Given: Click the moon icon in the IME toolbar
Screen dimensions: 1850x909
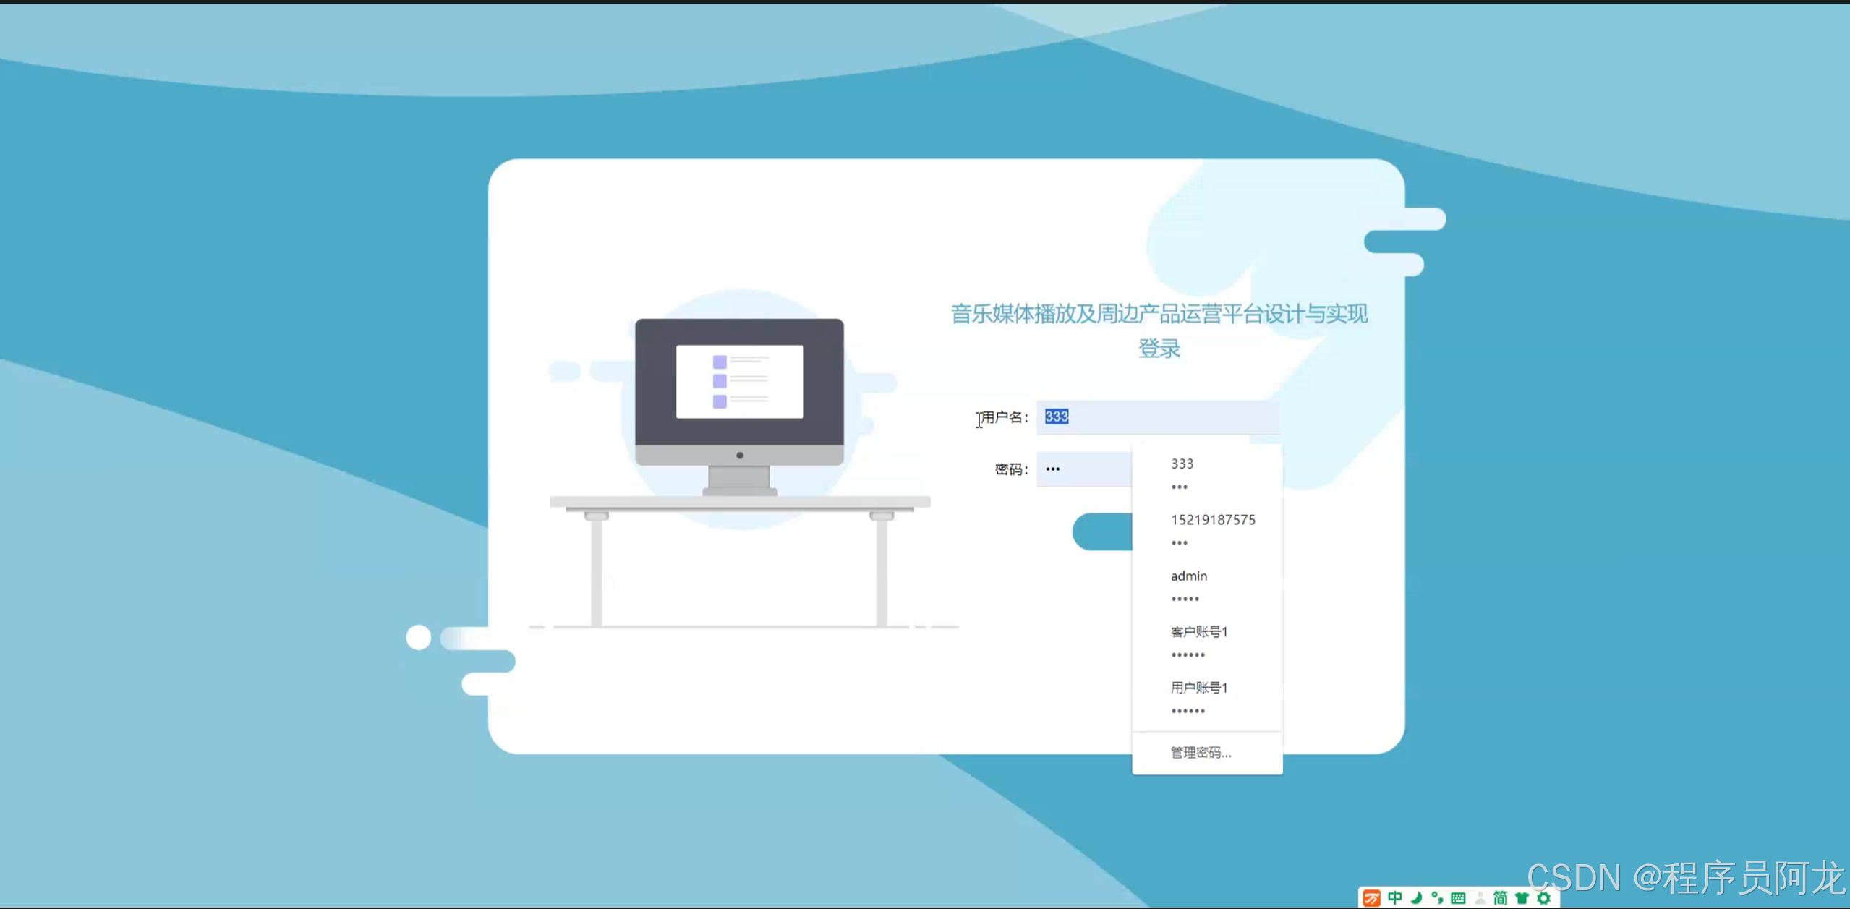Looking at the screenshot, I should tap(1416, 897).
